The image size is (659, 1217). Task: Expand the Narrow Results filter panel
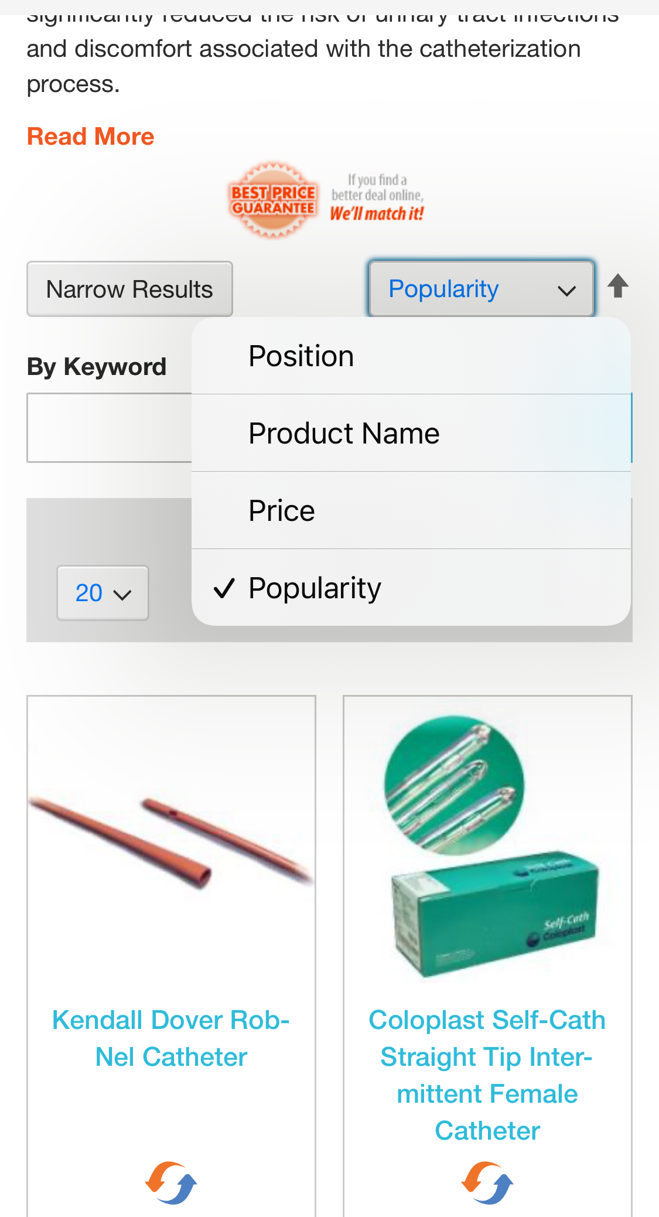[x=129, y=288]
